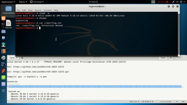Click the CVE-2019-13272 title line in gedit
The image size is (187, 105).
pos(66,62)
